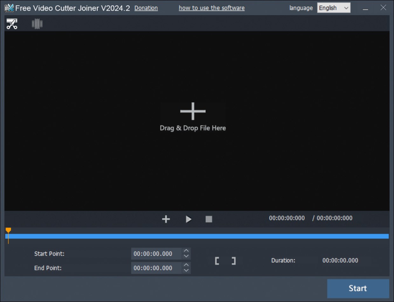Select the Video Cutter scissors tool

tap(12, 23)
